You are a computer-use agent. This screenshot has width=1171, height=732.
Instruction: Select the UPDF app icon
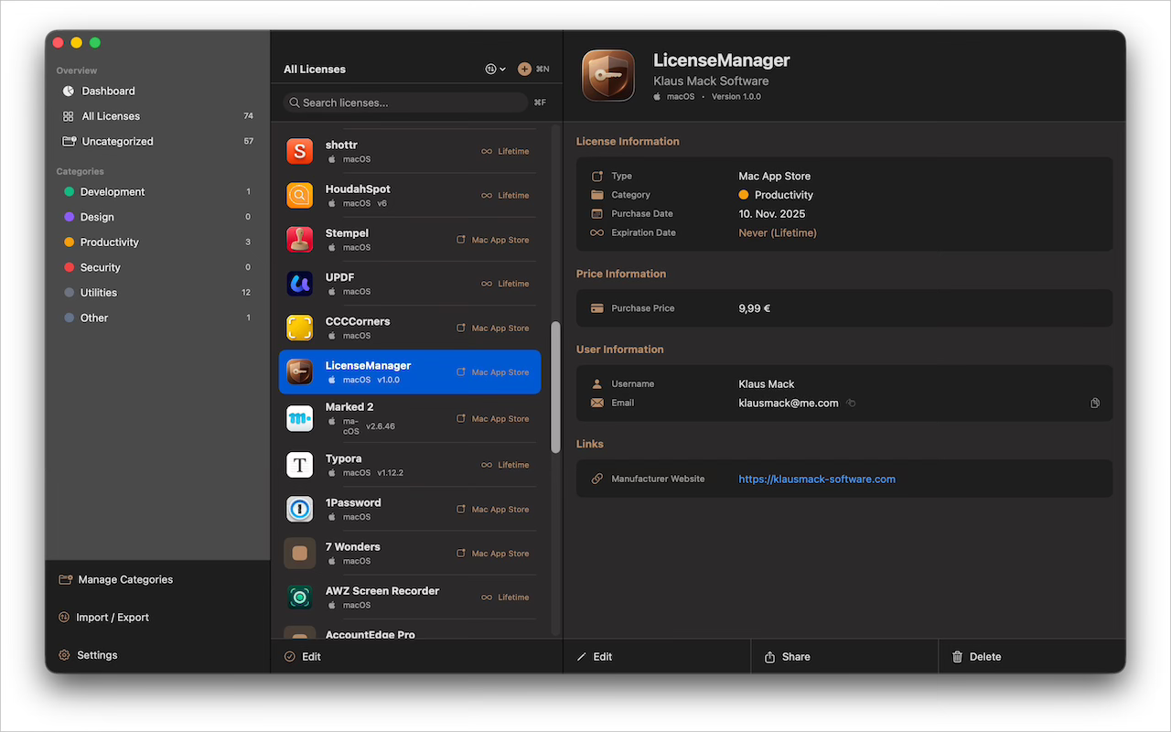300,284
